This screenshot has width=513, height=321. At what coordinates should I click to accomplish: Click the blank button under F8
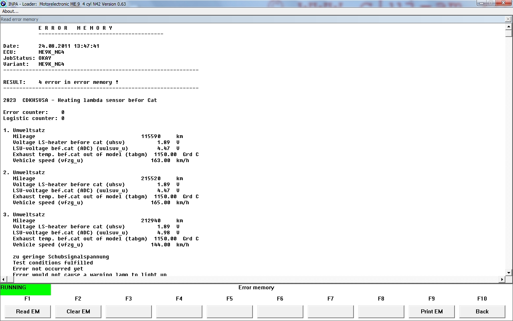pos(381,311)
